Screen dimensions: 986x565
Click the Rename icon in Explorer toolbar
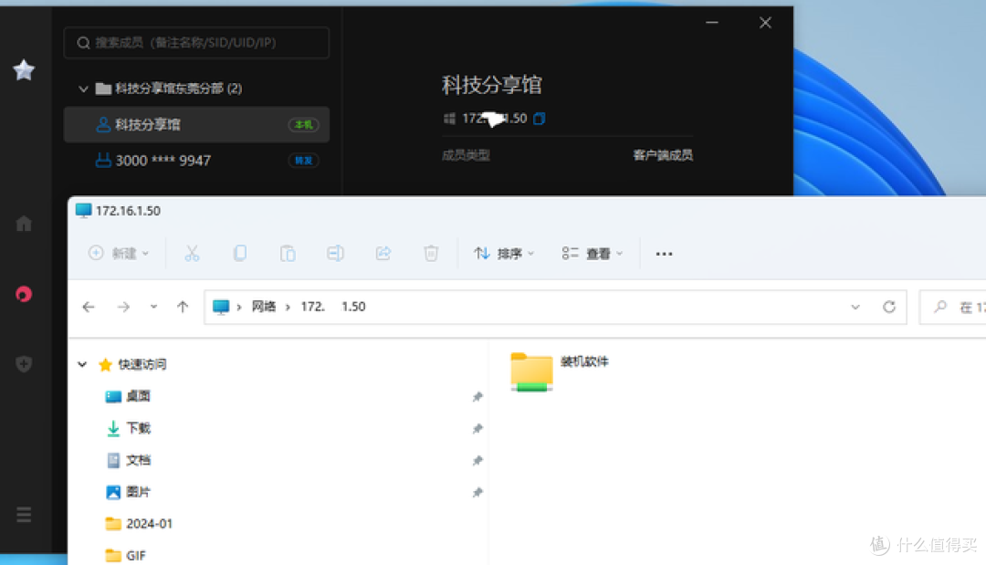pyautogui.click(x=335, y=253)
